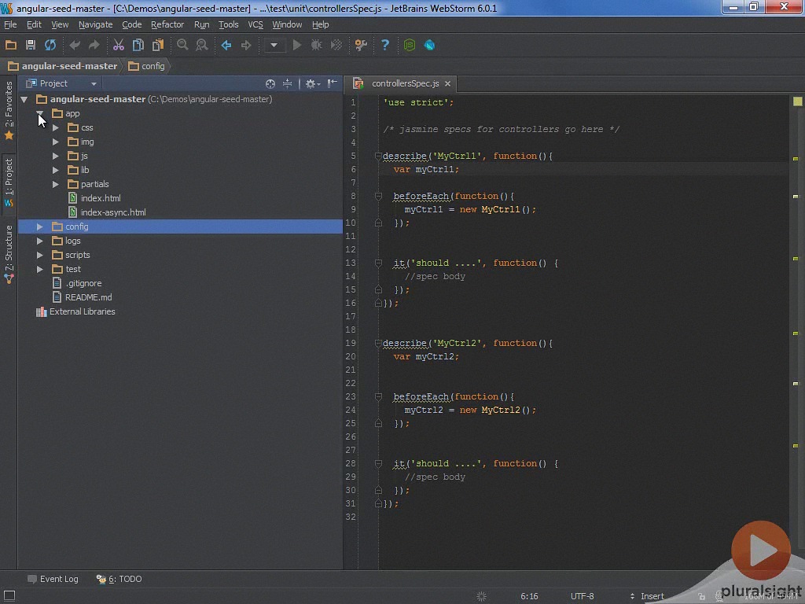Click the Help question mark icon
The height and width of the screenshot is (604, 805).
tap(385, 45)
